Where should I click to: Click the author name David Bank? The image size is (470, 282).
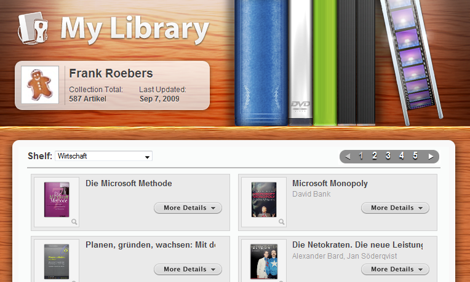(x=311, y=194)
